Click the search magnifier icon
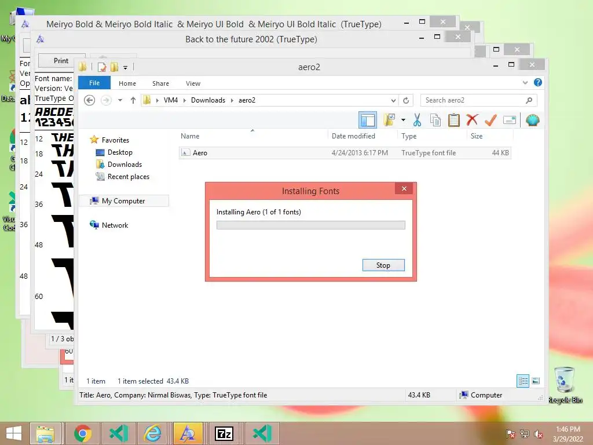593x445 pixels. tap(529, 100)
